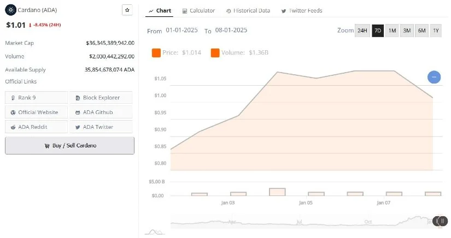Screen dimensions: 451x238
Task: Edit the To date 08-01-2025
Action: coord(231,30)
